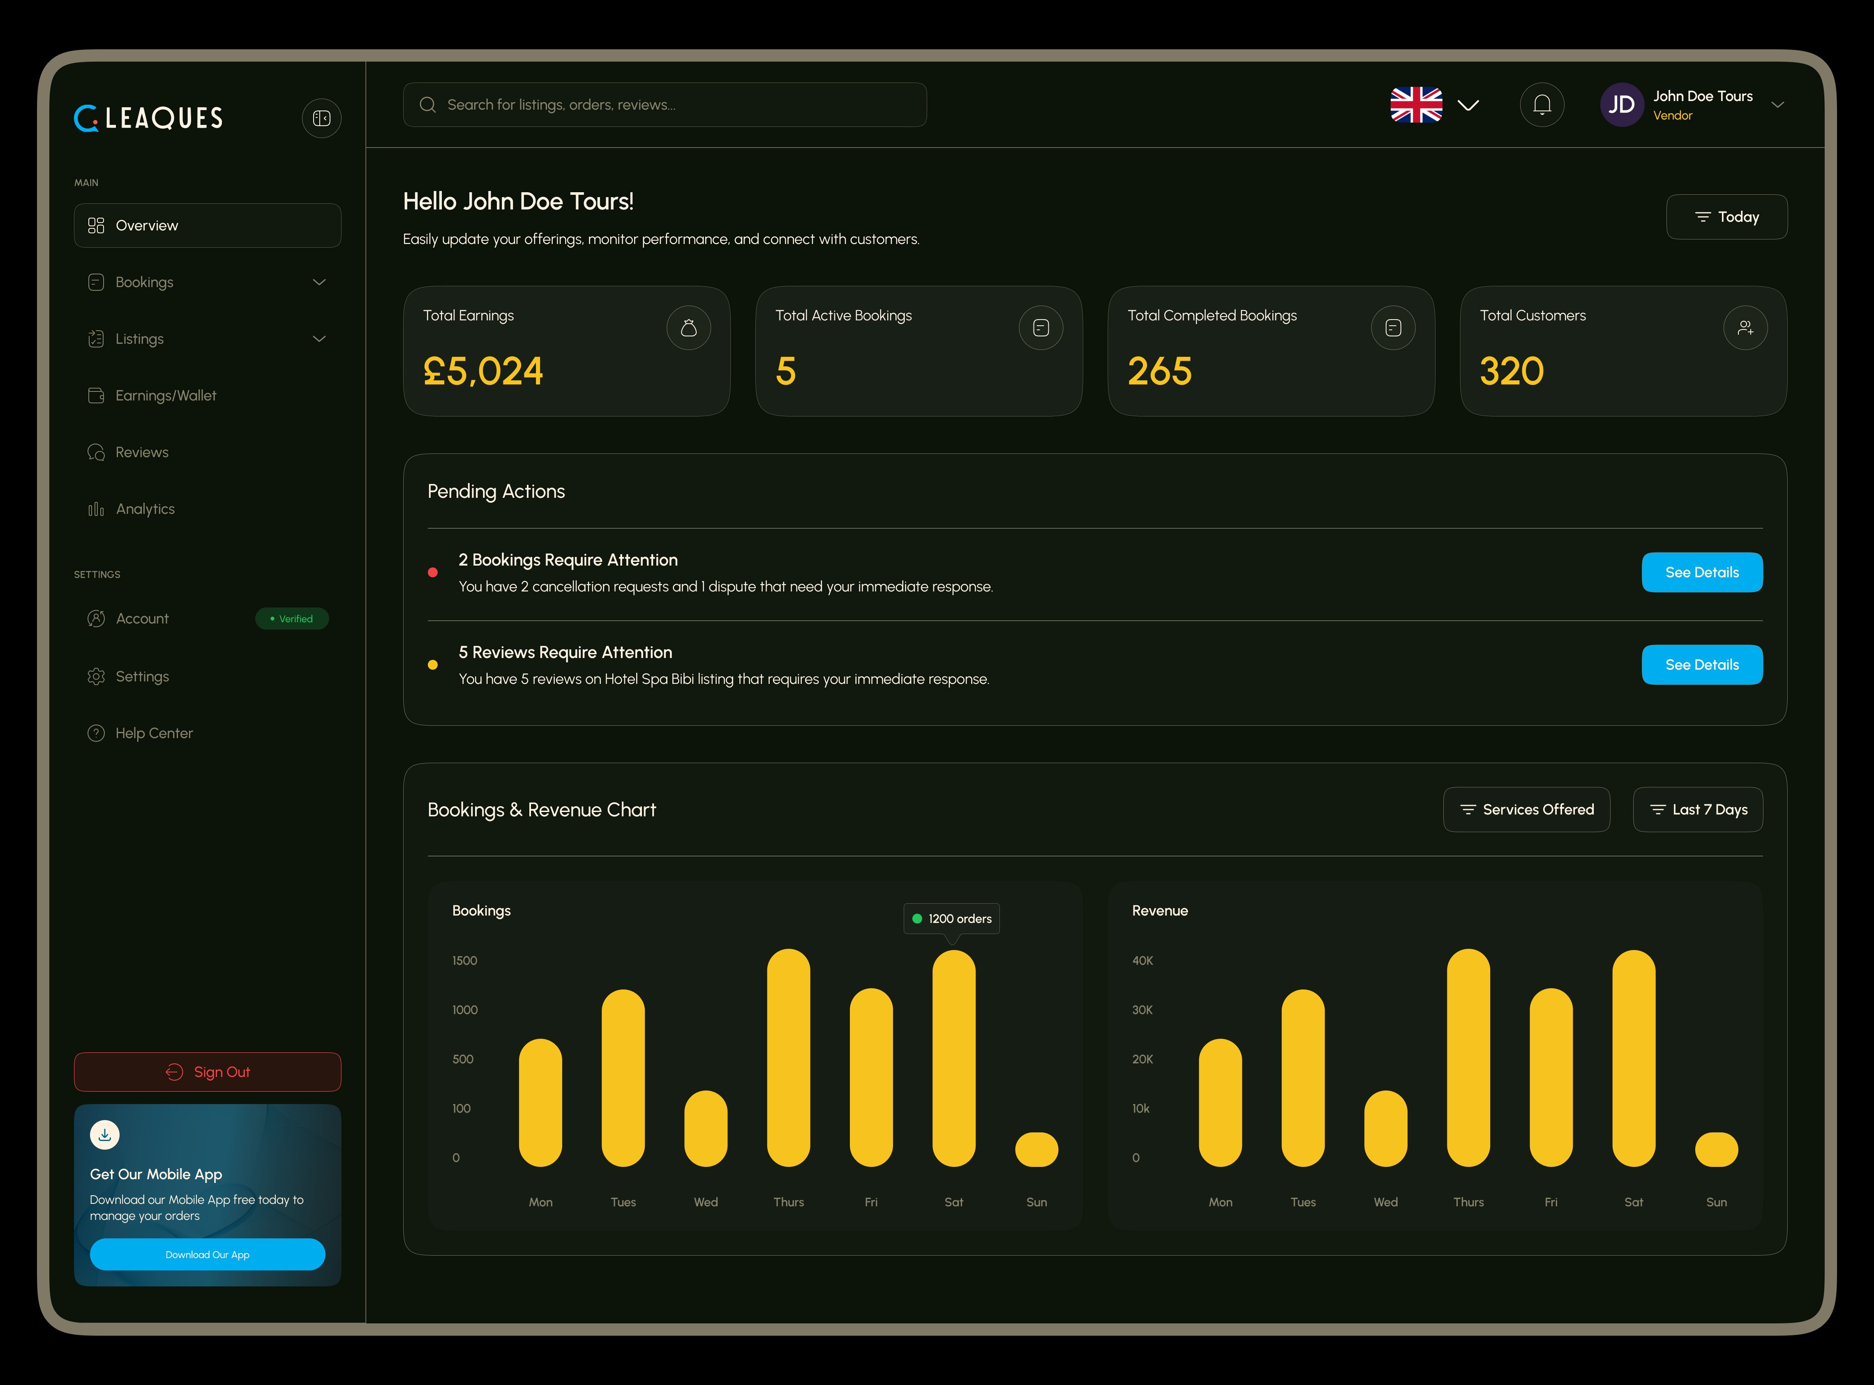Viewport: 1874px width, 1385px height.
Task: Click the Total Completed Bookings card icon
Action: coord(1393,328)
